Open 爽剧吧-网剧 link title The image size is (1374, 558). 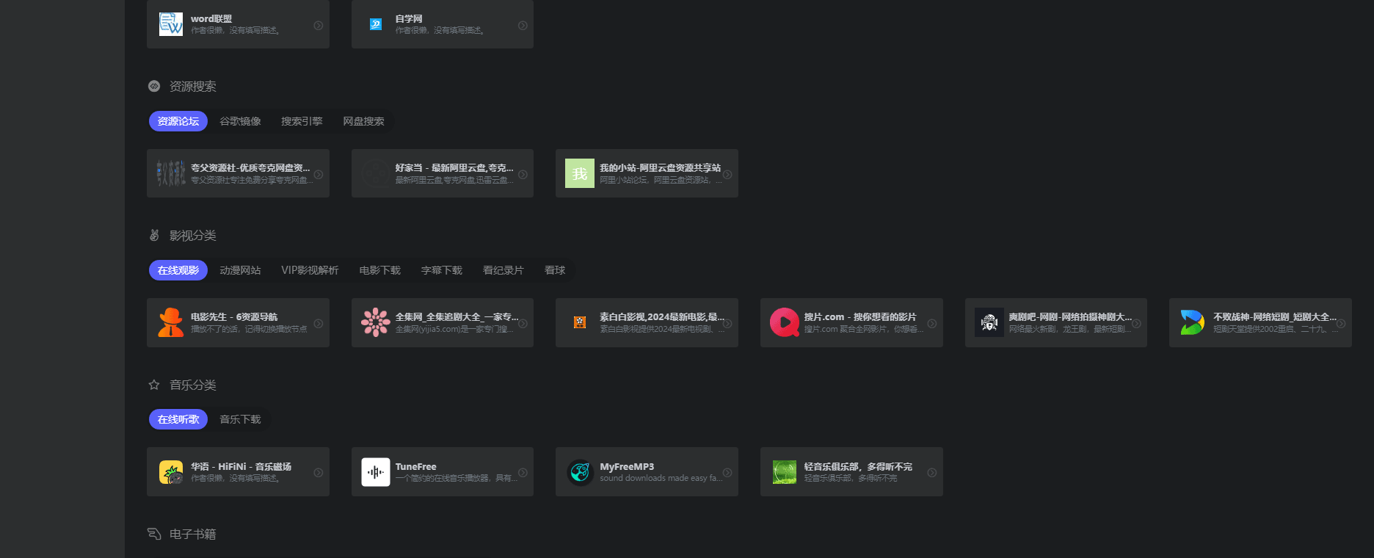click(x=1070, y=317)
